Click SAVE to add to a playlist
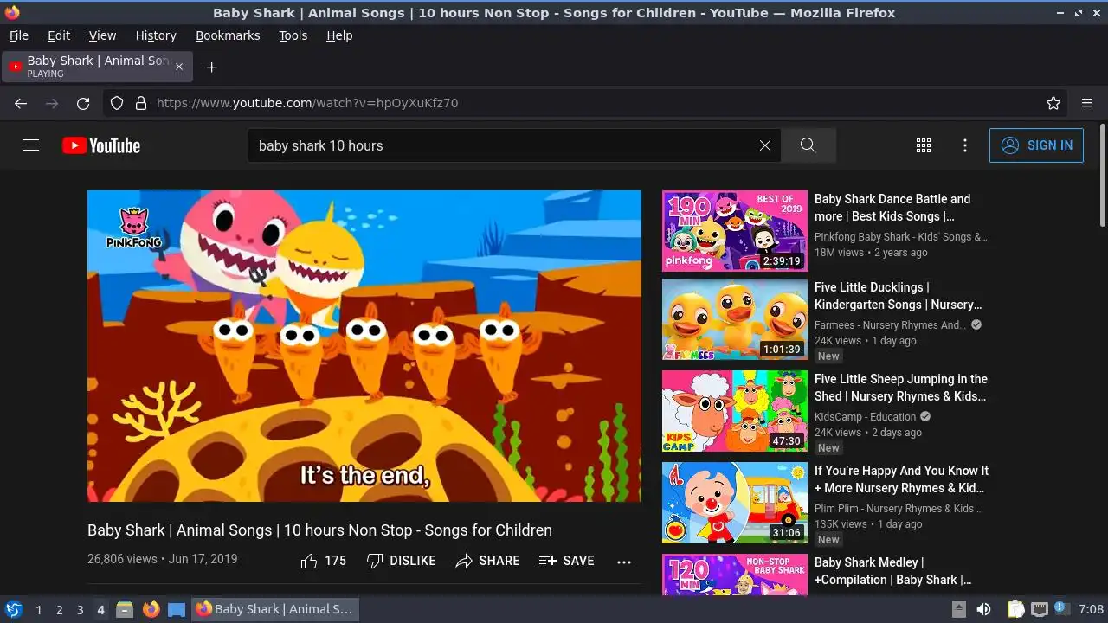The height and width of the screenshot is (623, 1108). coord(566,561)
